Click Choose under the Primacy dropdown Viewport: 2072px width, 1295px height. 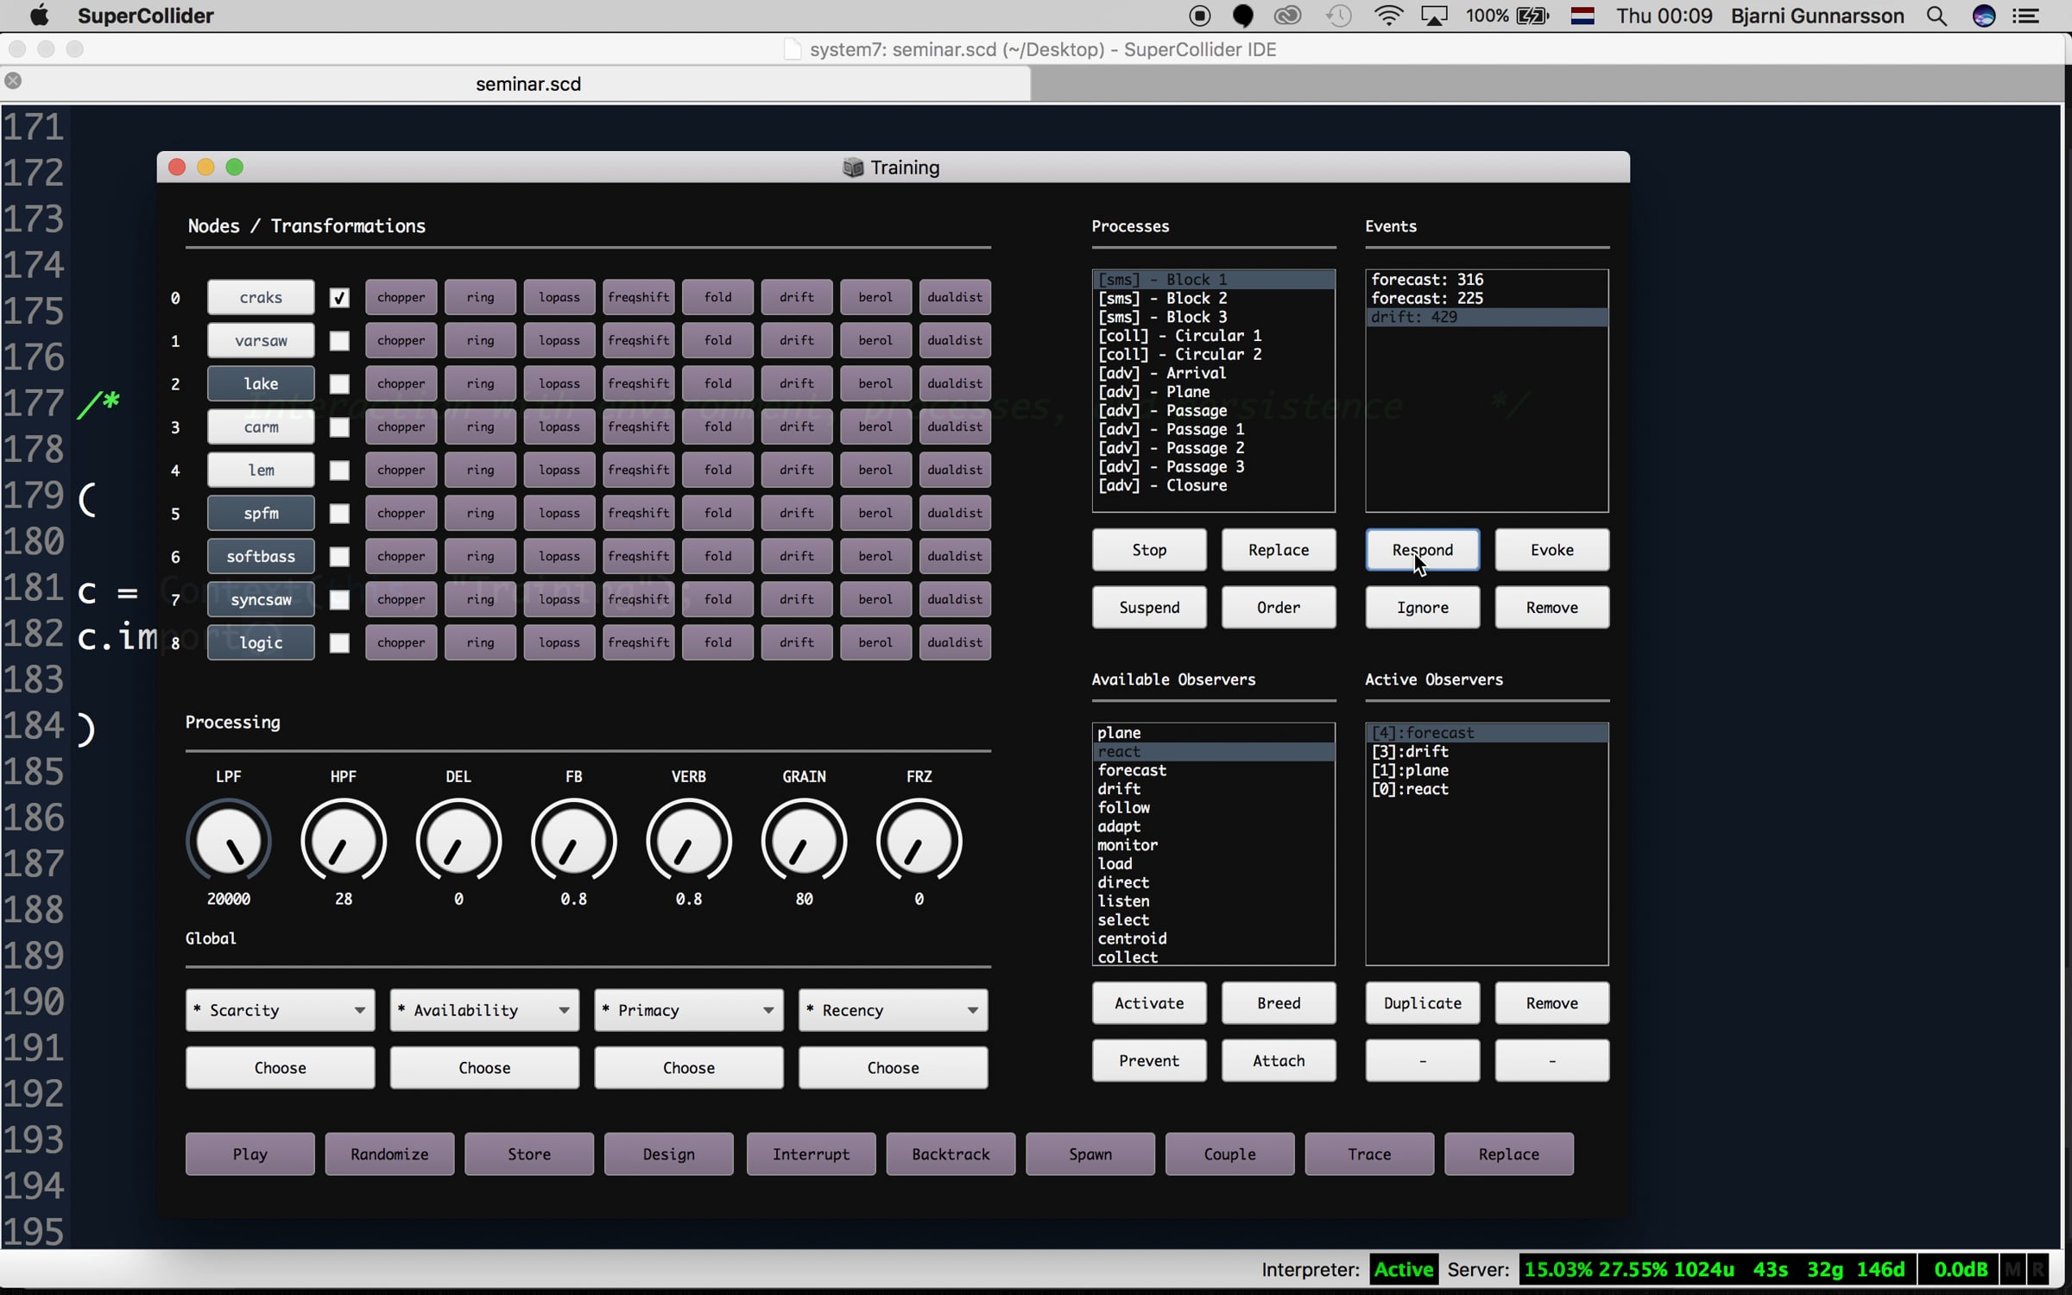(x=689, y=1068)
